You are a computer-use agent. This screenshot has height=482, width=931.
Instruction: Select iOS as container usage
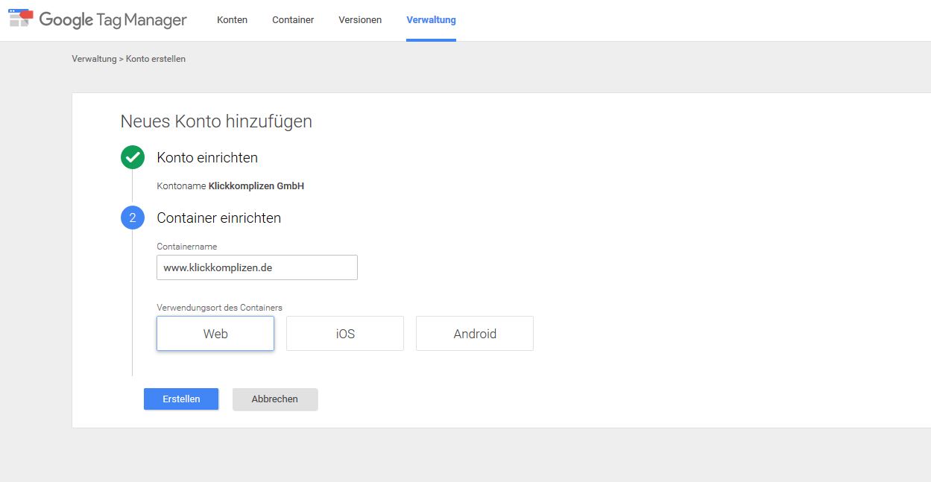[345, 334]
